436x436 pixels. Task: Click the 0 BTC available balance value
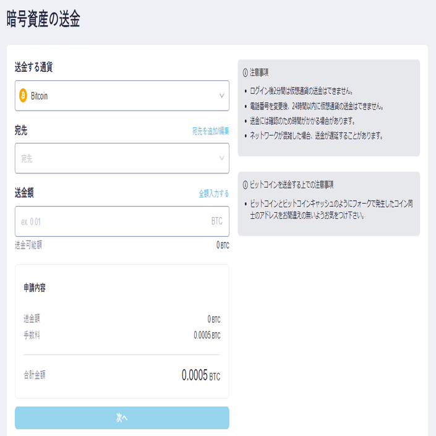[x=223, y=245]
